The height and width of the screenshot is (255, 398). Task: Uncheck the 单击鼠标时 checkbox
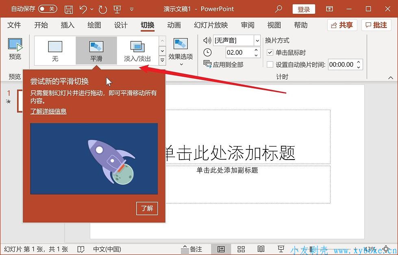pos(270,53)
